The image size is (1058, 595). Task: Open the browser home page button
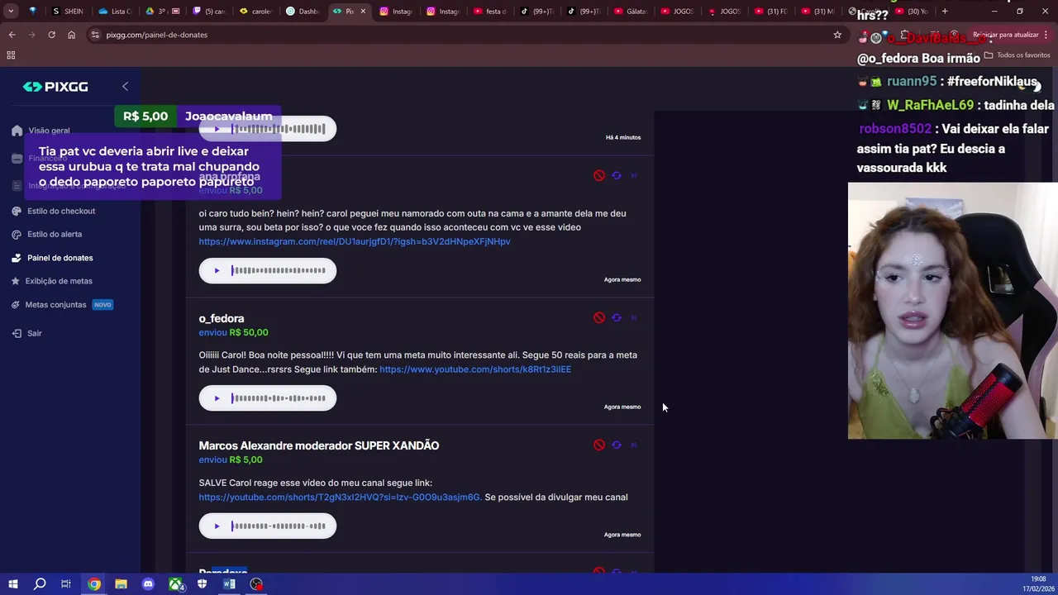click(71, 35)
